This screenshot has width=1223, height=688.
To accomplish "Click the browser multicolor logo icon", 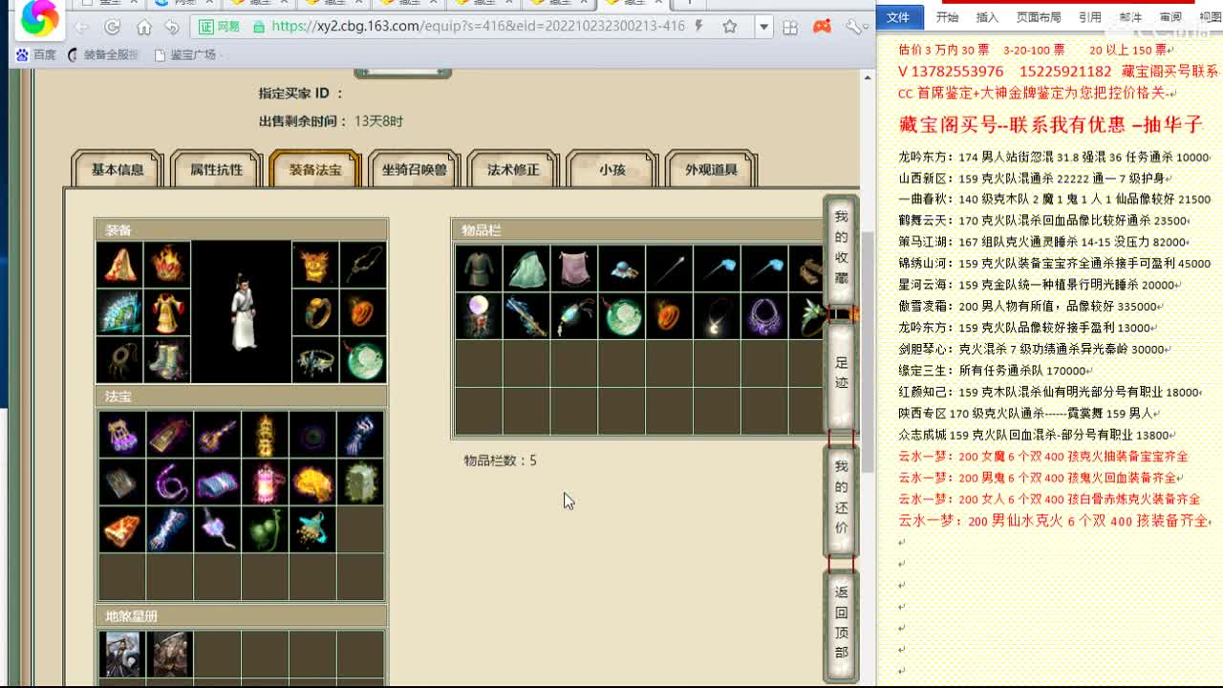I will pos(39,19).
